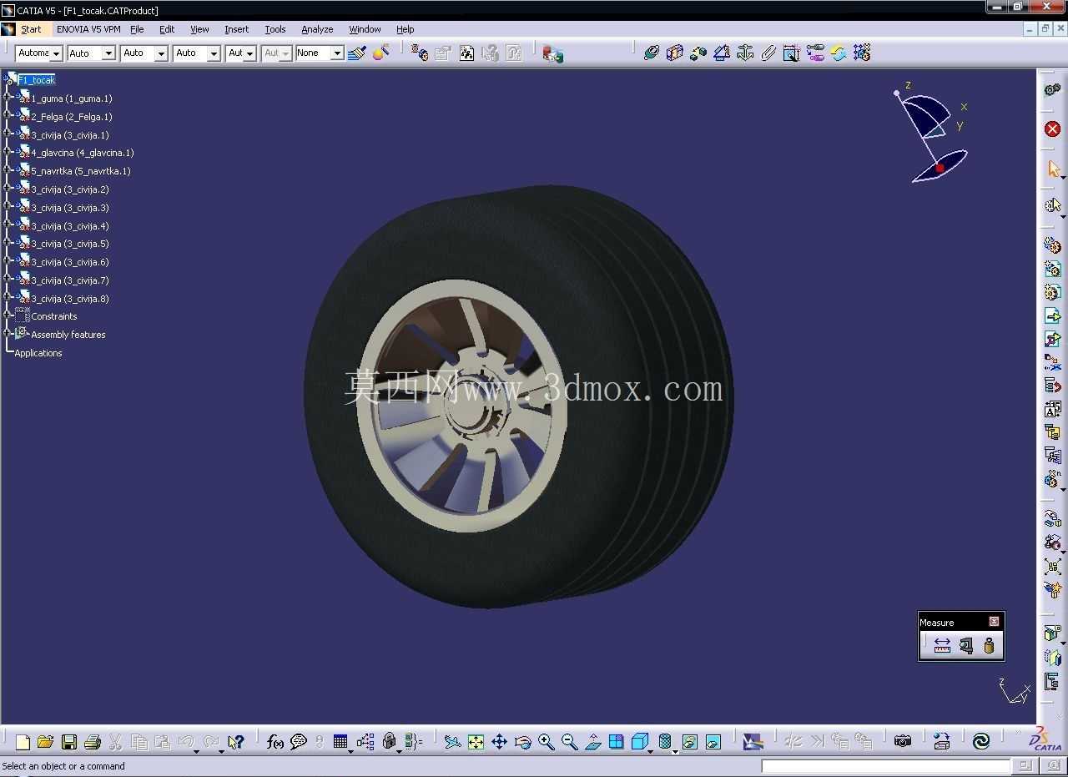Click the Fit All In view icon

click(476, 742)
